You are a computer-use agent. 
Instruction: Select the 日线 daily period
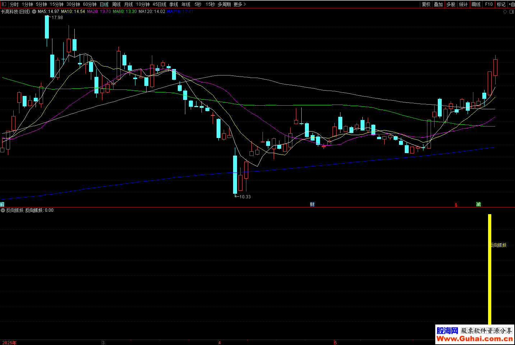[x=104, y=4]
